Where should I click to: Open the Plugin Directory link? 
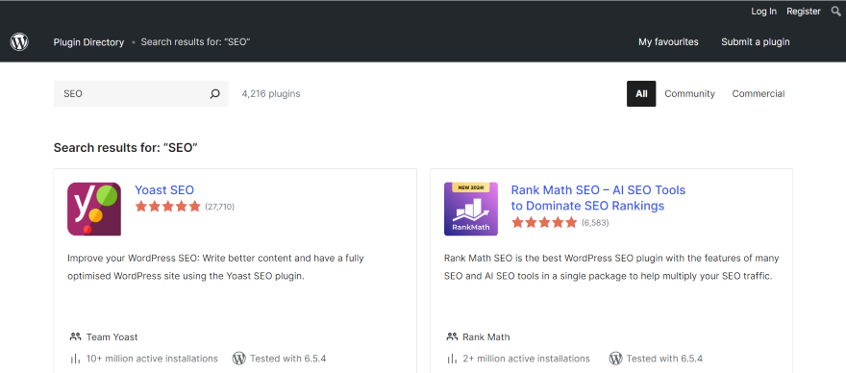[x=88, y=42]
